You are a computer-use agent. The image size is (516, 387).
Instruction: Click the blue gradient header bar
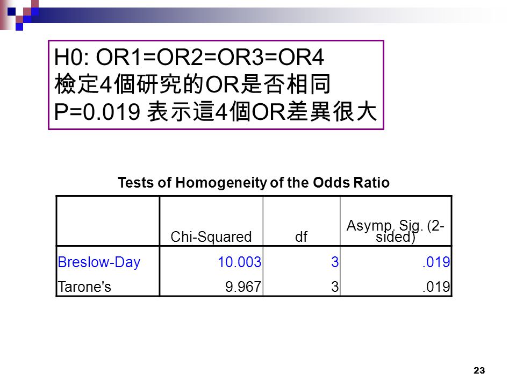(263, 15)
